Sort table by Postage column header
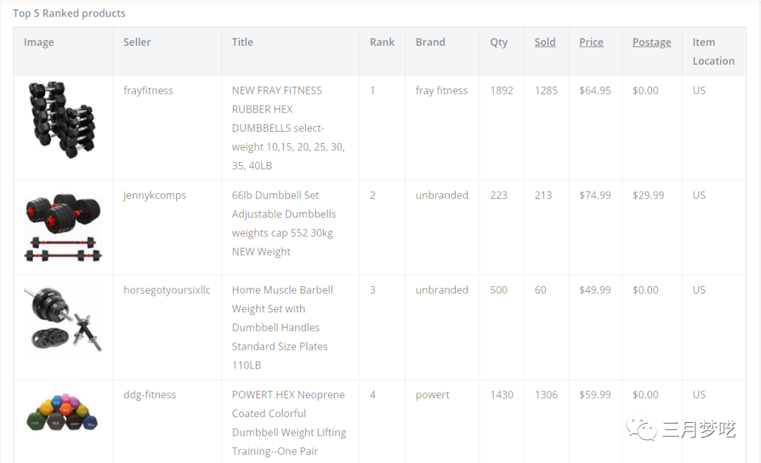Image resolution: width=761 pixels, height=463 pixels. pos(651,42)
